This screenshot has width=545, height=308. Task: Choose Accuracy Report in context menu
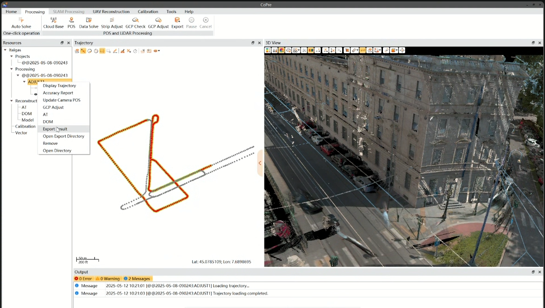pos(58,93)
